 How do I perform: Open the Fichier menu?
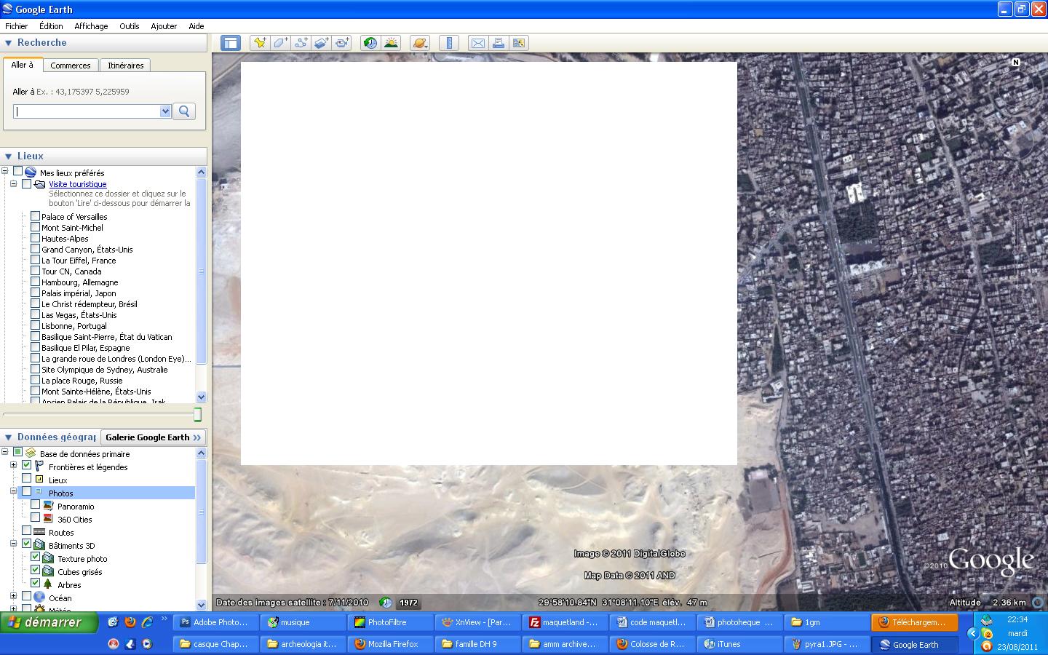coord(17,26)
